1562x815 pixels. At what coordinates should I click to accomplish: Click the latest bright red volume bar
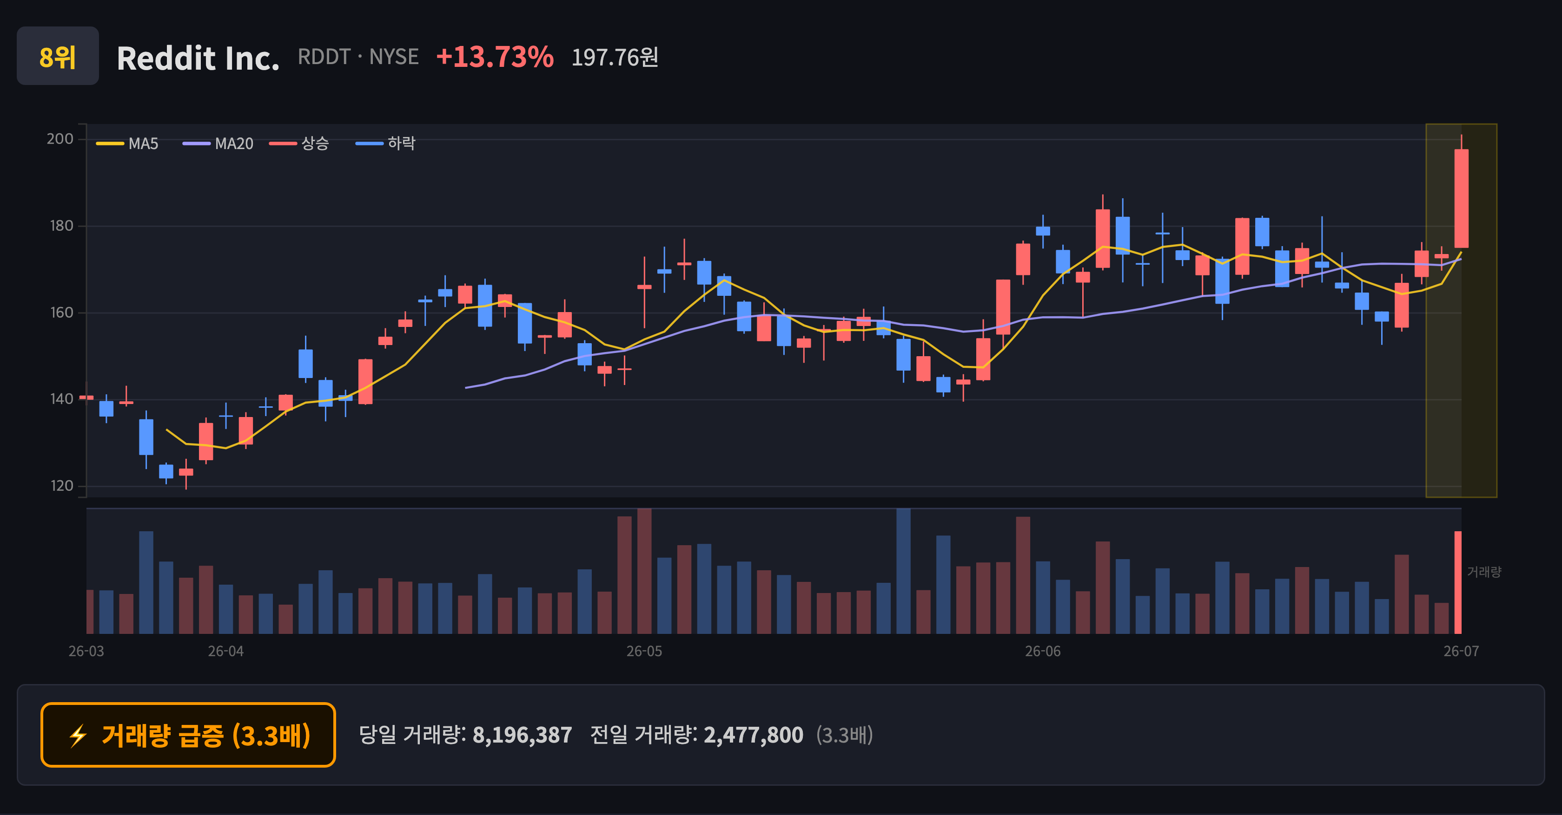pos(1458,582)
